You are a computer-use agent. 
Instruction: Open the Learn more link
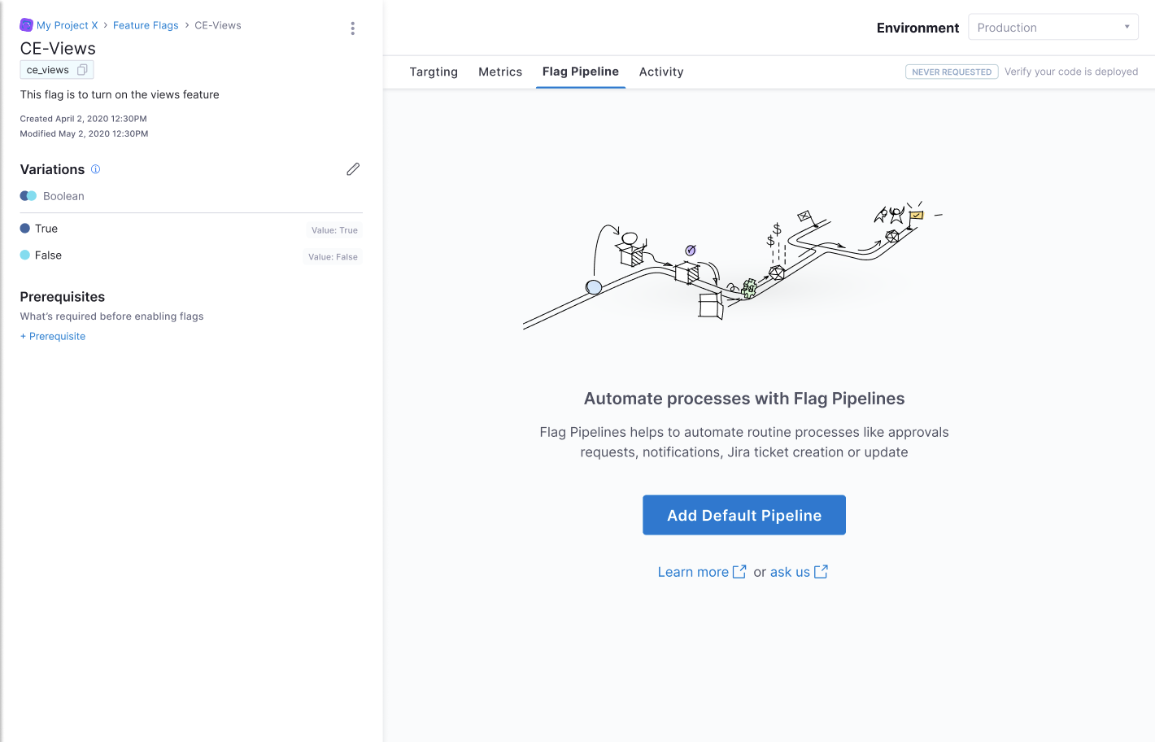tap(693, 572)
